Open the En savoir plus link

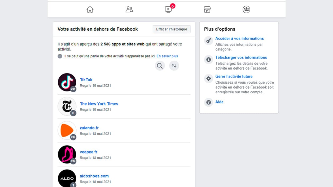pyautogui.click(x=167, y=56)
